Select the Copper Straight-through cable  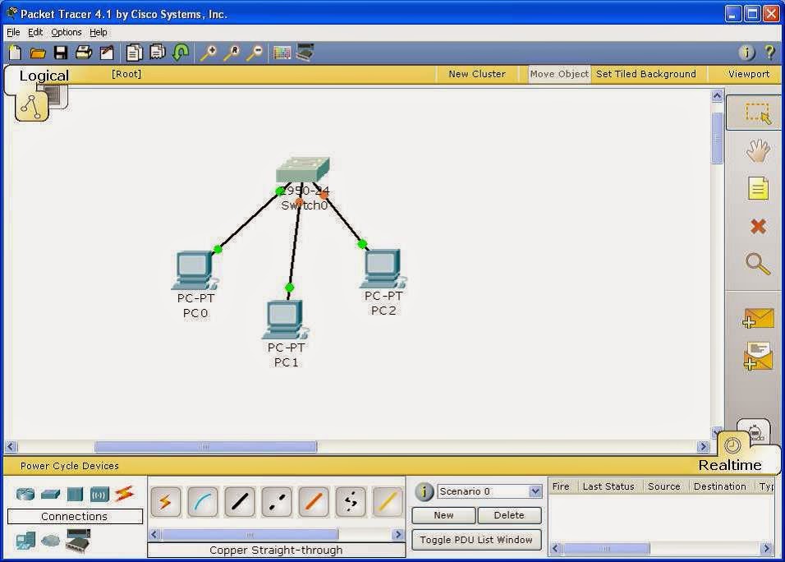point(239,500)
